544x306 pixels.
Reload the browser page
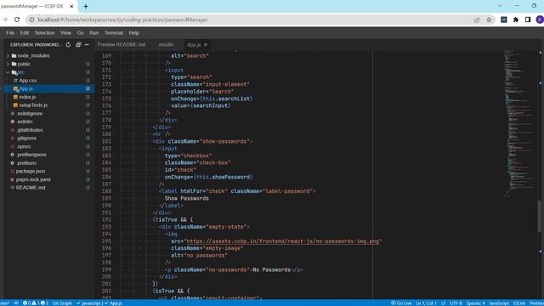(17, 20)
